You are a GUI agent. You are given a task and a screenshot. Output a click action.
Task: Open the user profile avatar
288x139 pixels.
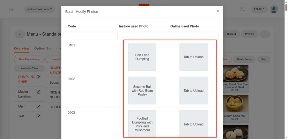click(x=274, y=9)
